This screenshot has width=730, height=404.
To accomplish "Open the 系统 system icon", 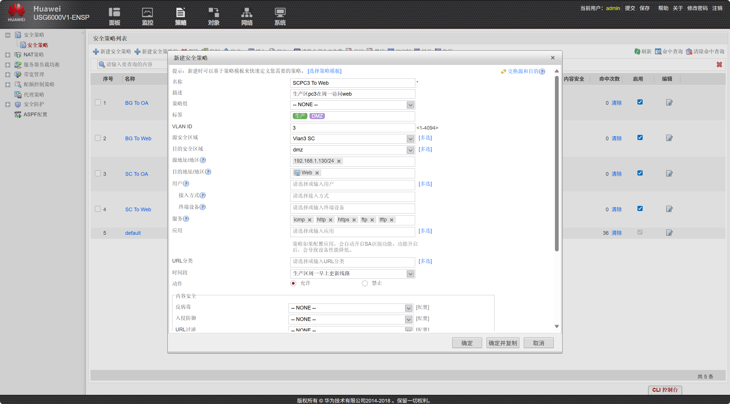I will click(280, 16).
